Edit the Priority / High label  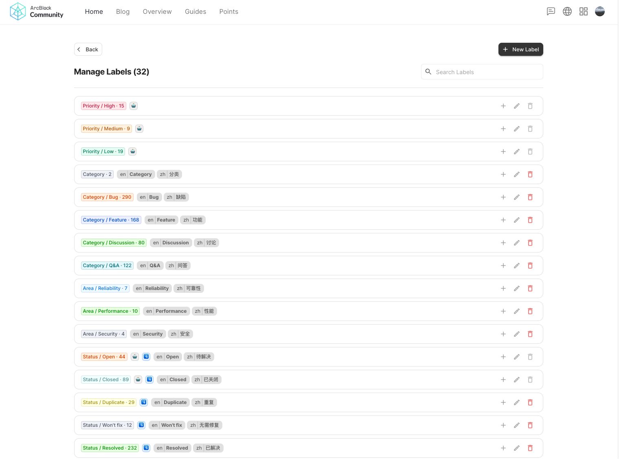(516, 106)
